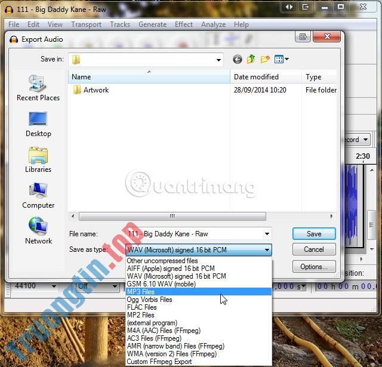Viewport: 382px width, 367px height.
Task: Open Libraries in places bar
Action: [x=38, y=160]
